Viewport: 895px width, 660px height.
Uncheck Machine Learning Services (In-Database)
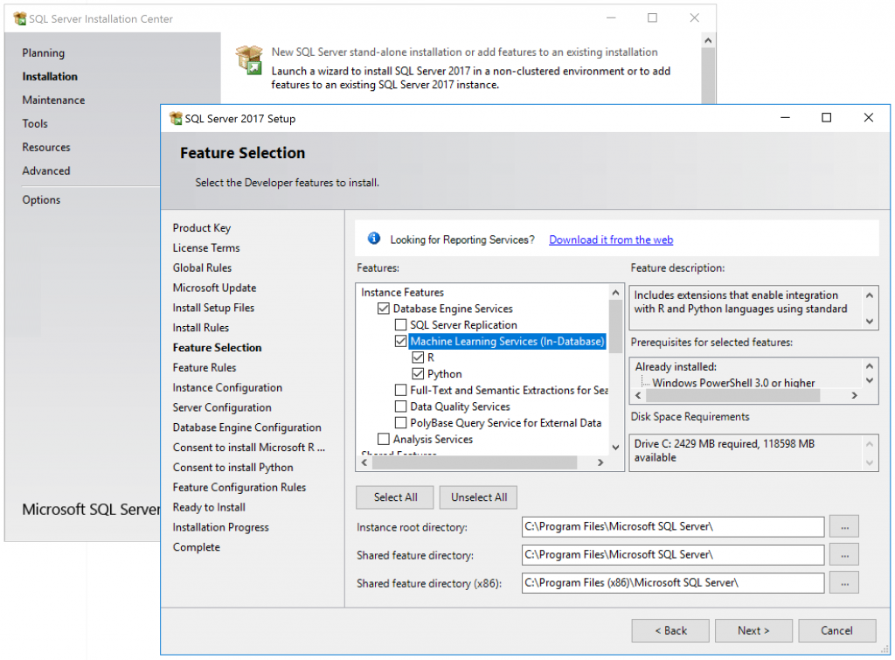[400, 342]
